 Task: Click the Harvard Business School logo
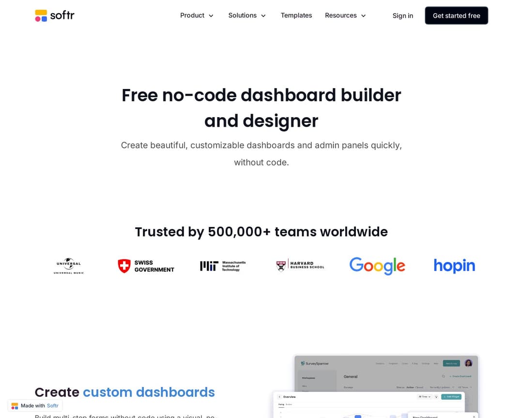300,266
